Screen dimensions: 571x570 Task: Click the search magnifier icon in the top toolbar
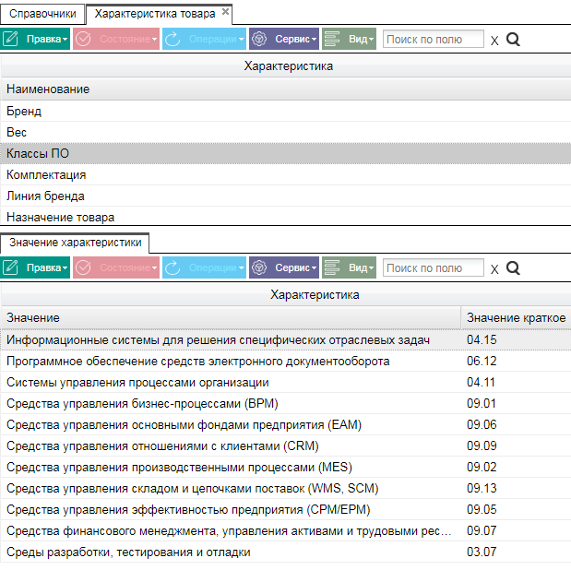tap(513, 40)
